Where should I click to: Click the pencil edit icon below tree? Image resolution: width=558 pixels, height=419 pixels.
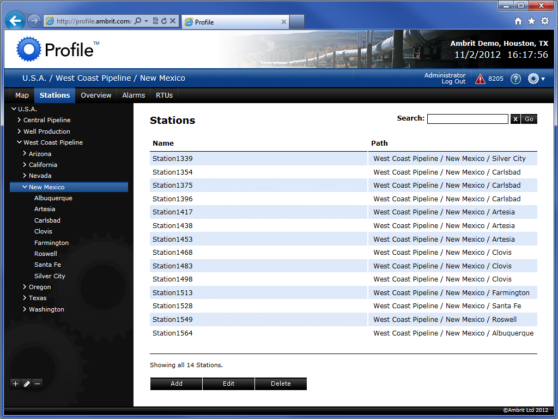26,384
